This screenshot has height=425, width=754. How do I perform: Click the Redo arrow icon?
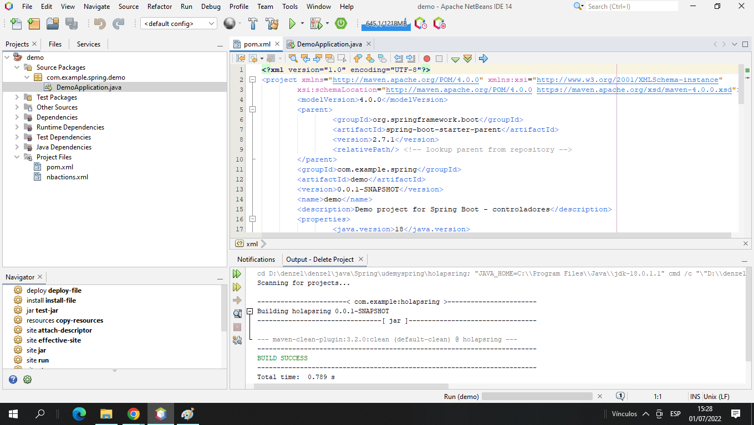118,24
